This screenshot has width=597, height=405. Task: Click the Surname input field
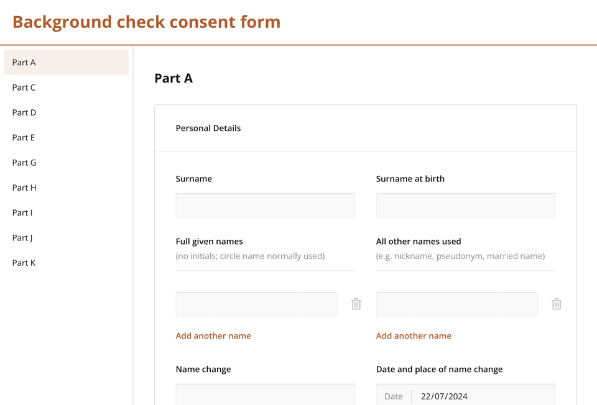[265, 206]
